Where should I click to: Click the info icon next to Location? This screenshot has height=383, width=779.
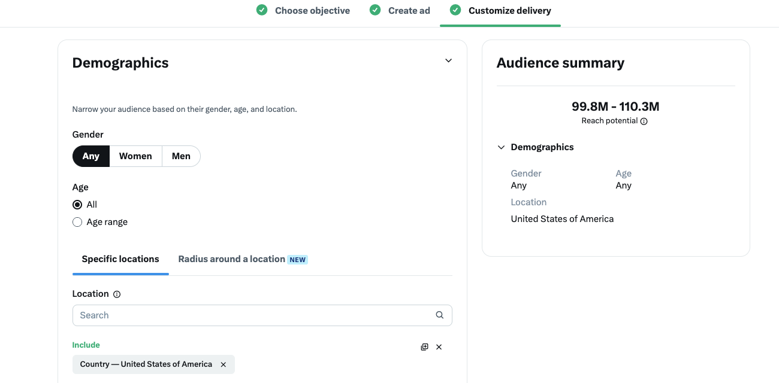[x=116, y=294]
